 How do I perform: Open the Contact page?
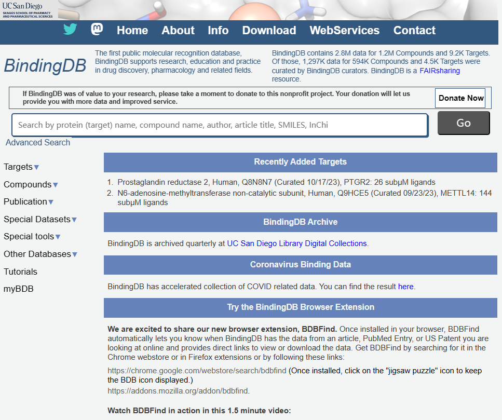pos(414,30)
